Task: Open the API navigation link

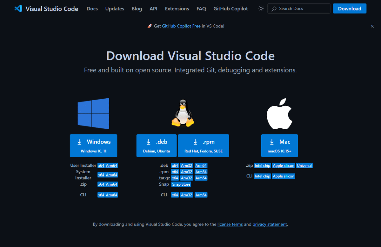Action: pyautogui.click(x=153, y=9)
